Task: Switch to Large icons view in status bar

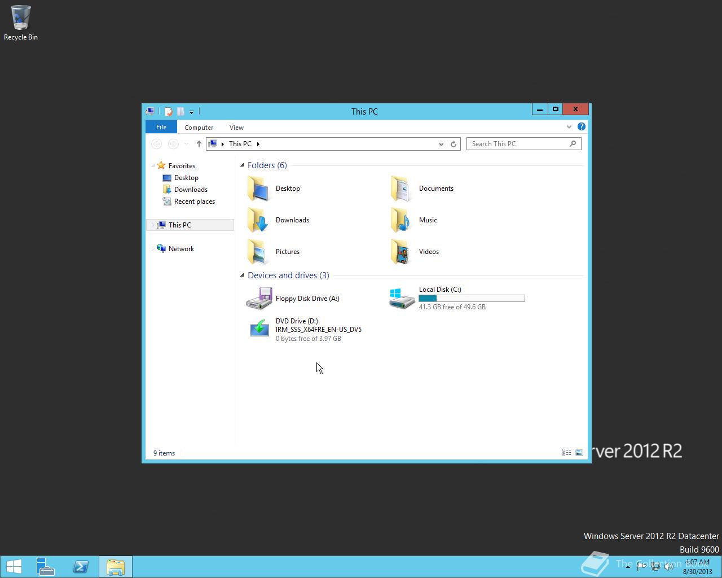Action: pos(579,453)
